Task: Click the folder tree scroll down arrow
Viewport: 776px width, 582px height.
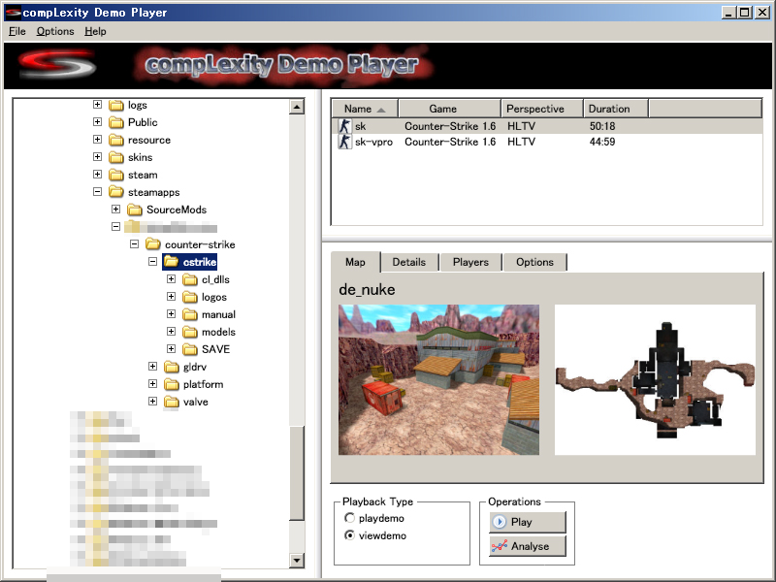Action: (x=297, y=561)
